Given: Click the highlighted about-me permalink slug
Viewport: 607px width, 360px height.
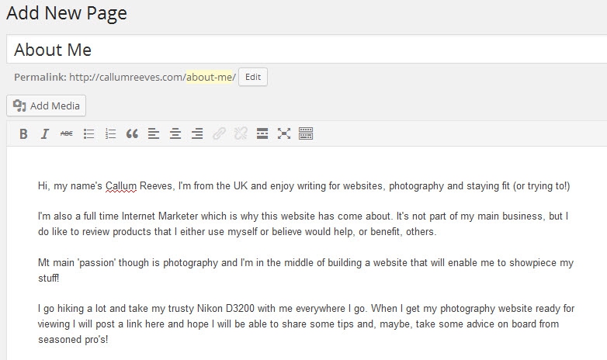Looking at the screenshot, I should tap(209, 78).
